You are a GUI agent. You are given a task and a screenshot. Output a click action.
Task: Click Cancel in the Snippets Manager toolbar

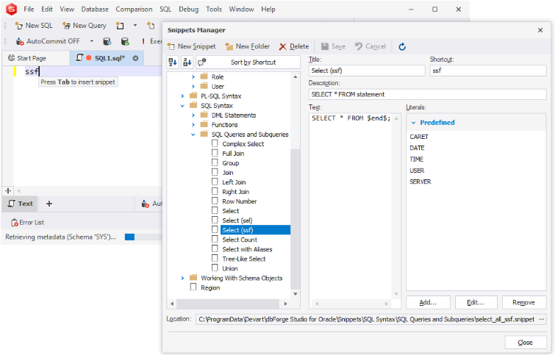point(370,46)
